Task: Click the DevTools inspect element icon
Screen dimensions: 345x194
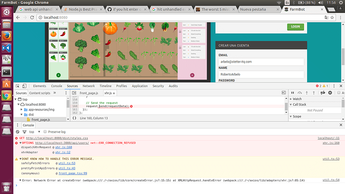Action: [x=17, y=86]
